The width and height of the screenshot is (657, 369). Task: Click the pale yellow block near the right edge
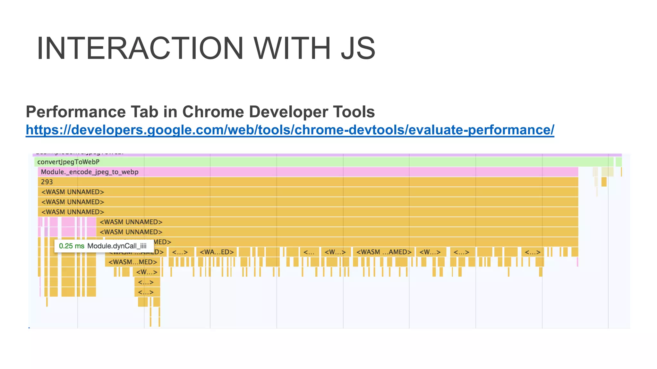(x=607, y=172)
